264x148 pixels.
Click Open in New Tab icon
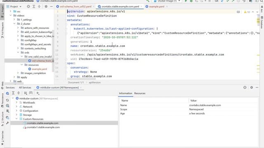[x=31, y=93]
